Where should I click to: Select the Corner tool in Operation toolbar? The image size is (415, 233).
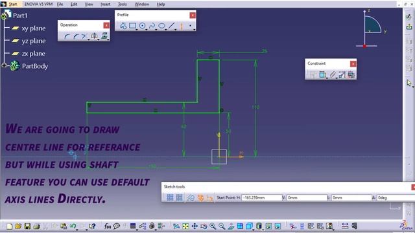click(67, 36)
